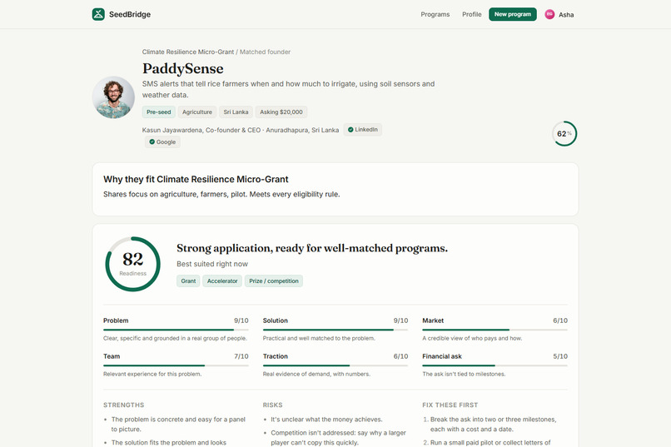Open Asha user menu name

coord(566,14)
